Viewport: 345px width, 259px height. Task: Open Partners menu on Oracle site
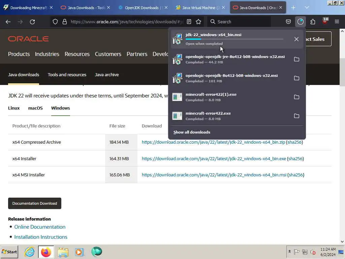tap(137, 54)
